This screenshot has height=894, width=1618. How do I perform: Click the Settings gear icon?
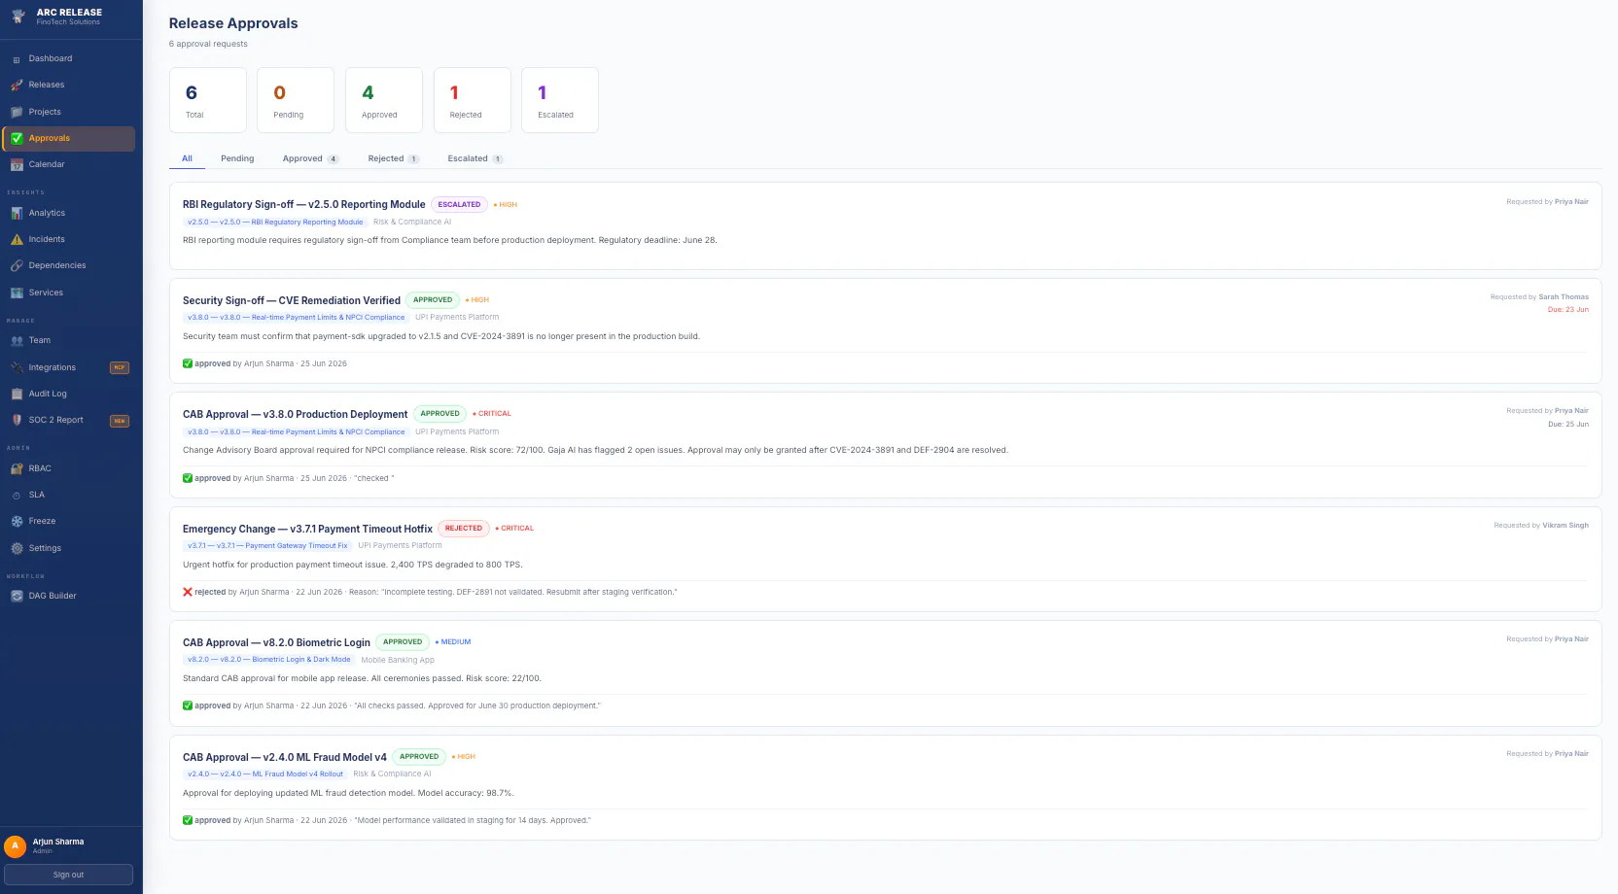17,548
